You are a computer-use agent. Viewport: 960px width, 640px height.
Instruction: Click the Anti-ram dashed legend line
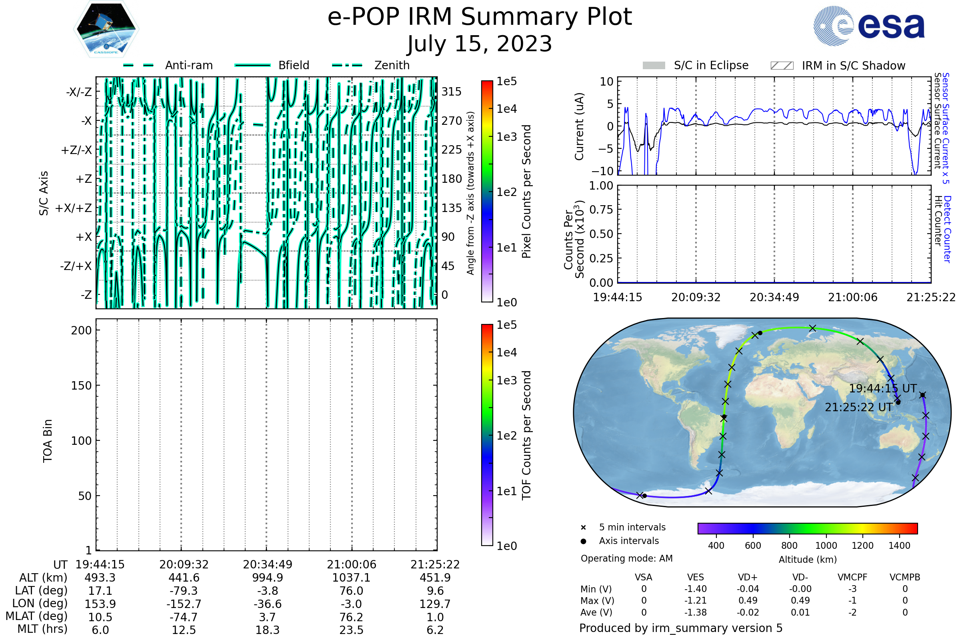click(x=139, y=65)
